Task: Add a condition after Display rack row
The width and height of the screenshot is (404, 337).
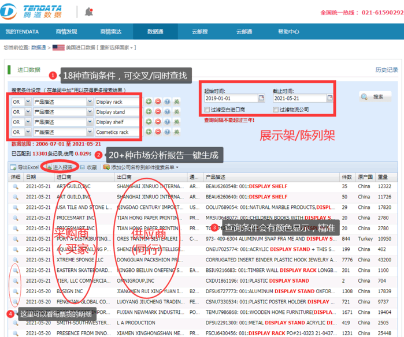Action: tap(149, 102)
